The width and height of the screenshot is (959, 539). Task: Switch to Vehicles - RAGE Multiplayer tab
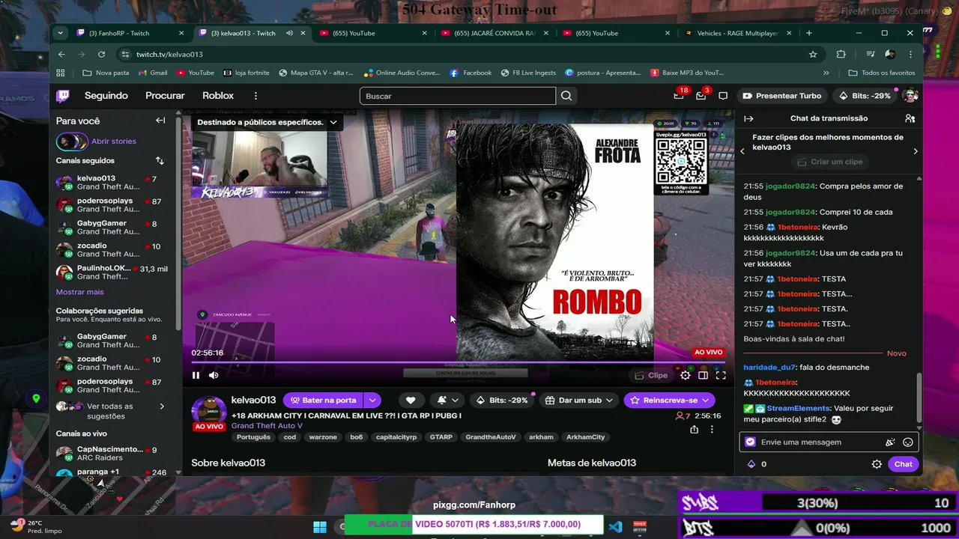[737, 33]
